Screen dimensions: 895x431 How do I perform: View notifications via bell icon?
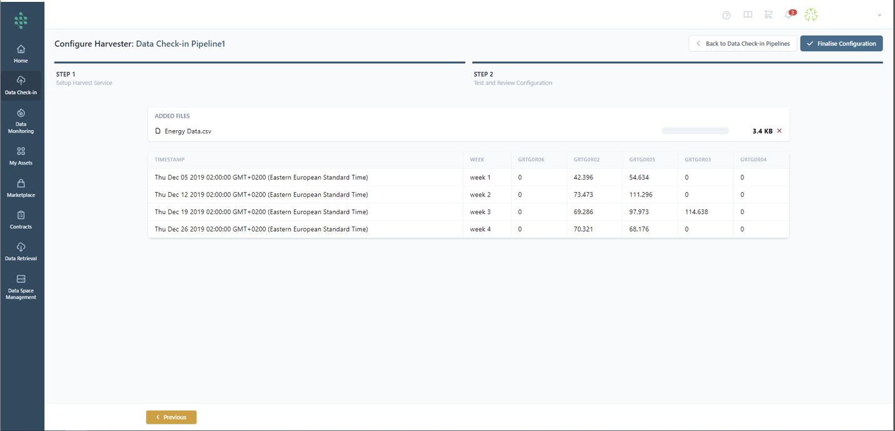(x=789, y=15)
